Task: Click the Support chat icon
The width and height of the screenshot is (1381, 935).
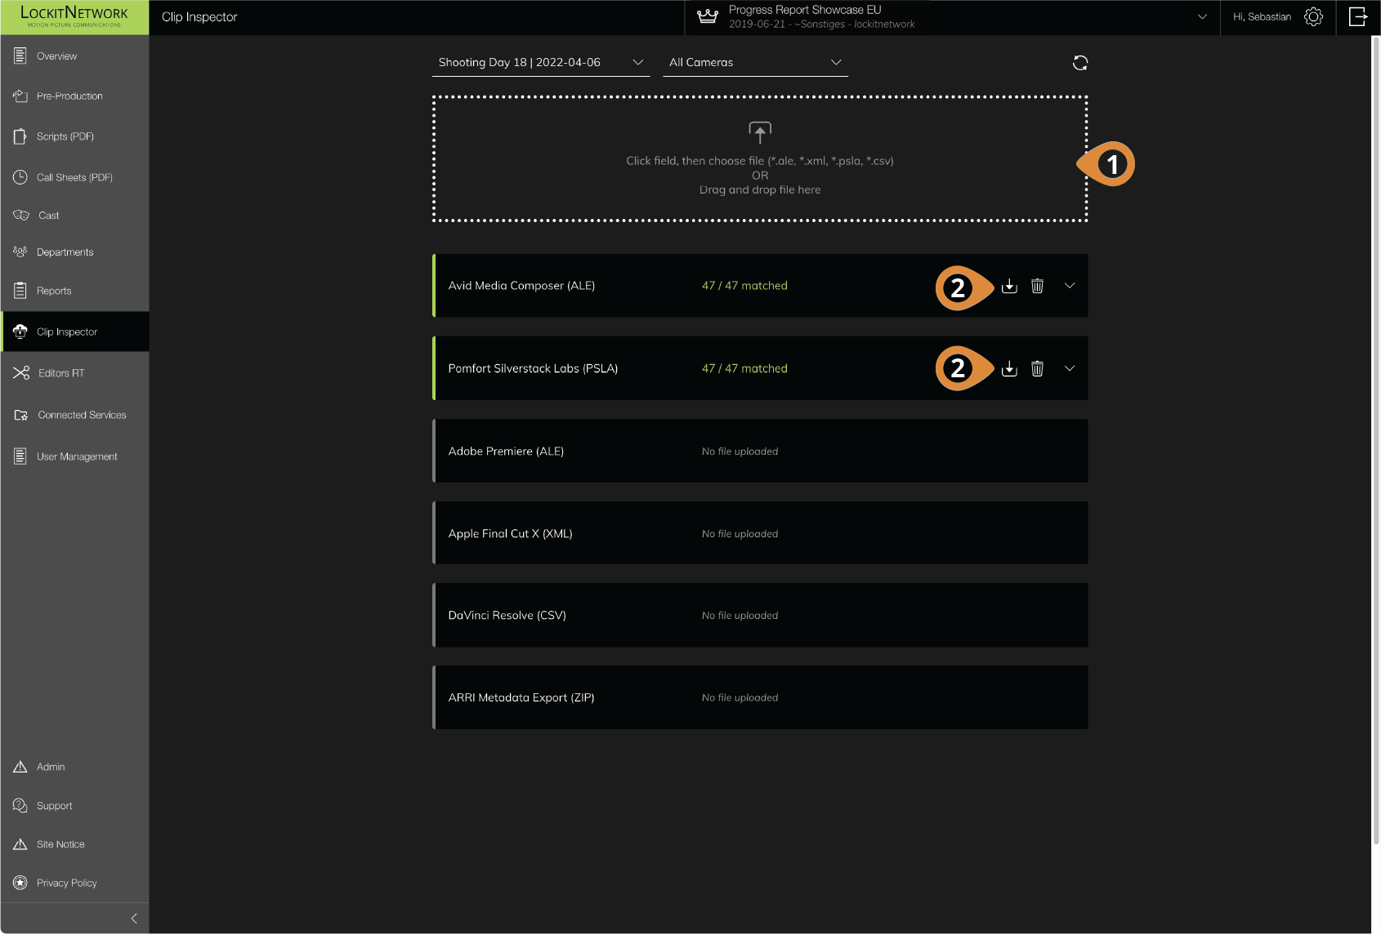Action: pos(20,806)
